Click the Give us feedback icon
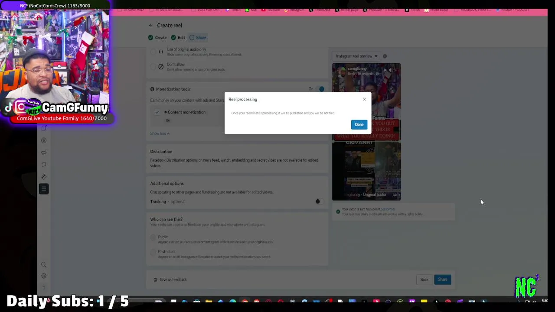555x312 pixels. click(x=156, y=280)
